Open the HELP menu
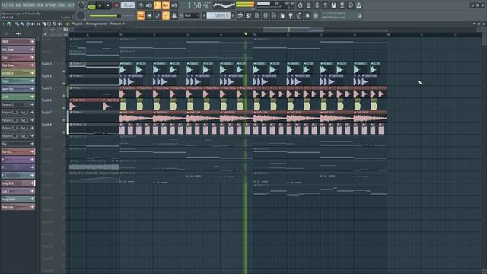Screen dimensions: 487x274 pos(71,5)
